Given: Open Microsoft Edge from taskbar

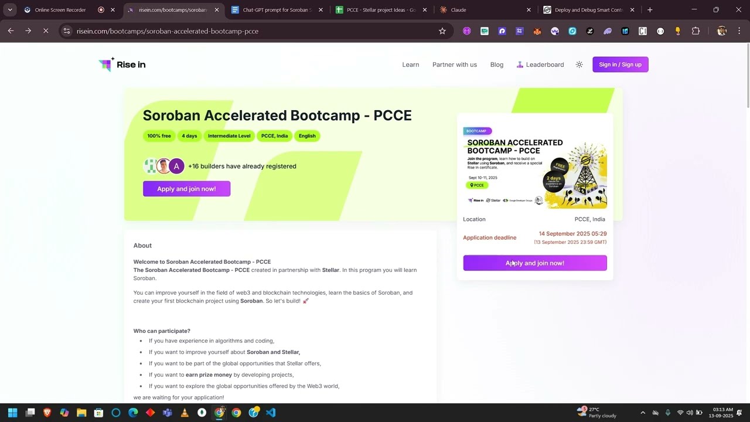Looking at the screenshot, I should (x=133, y=413).
